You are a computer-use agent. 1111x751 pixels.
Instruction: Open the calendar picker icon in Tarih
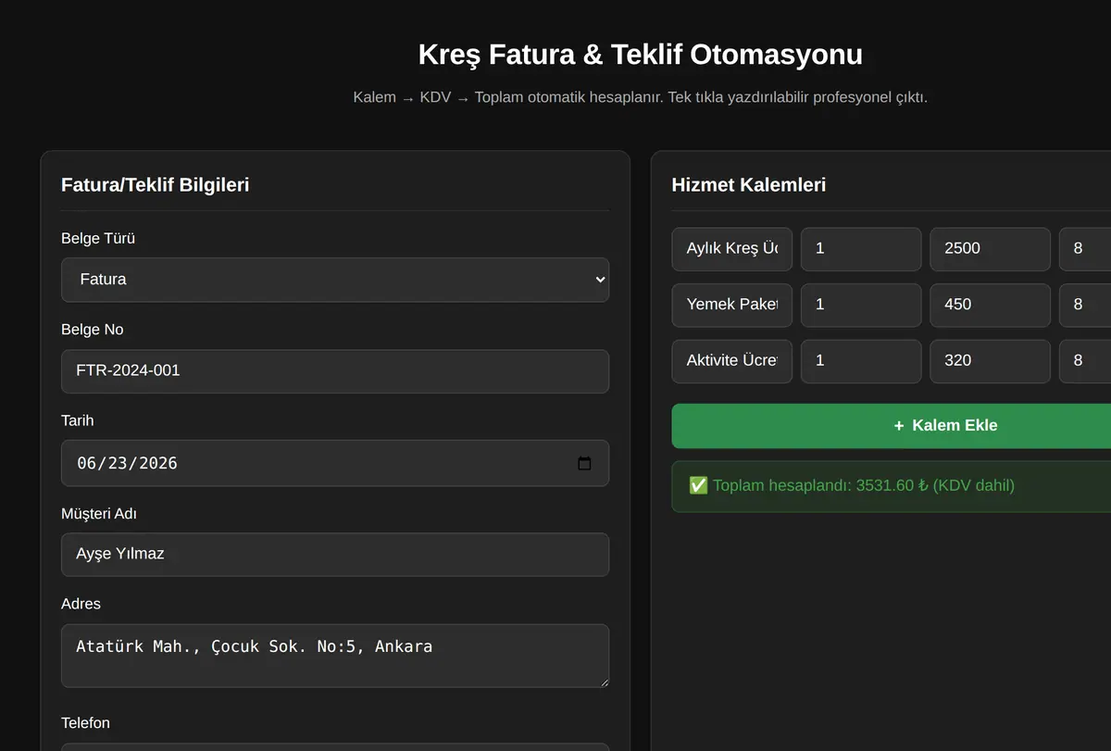point(584,463)
